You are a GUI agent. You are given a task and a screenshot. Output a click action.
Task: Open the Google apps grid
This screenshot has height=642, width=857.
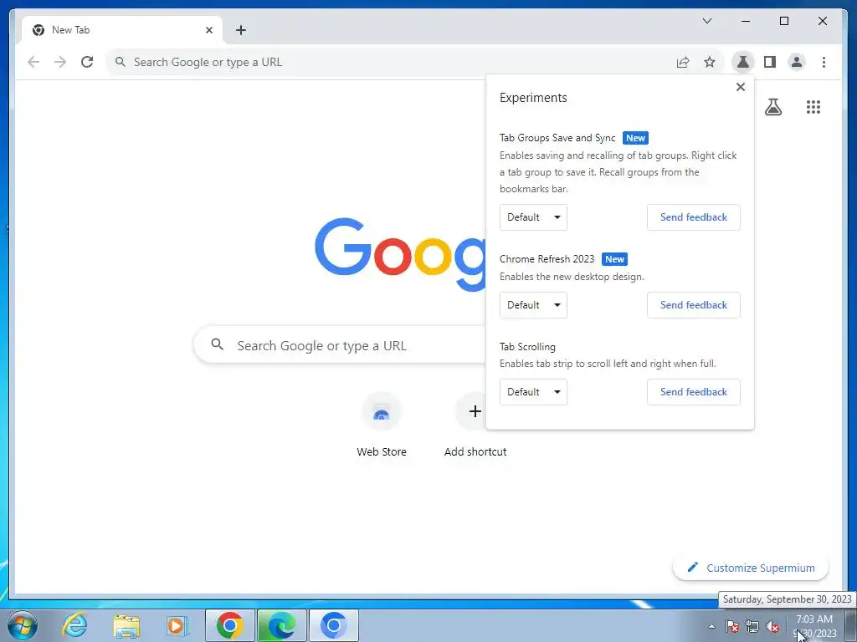point(813,107)
